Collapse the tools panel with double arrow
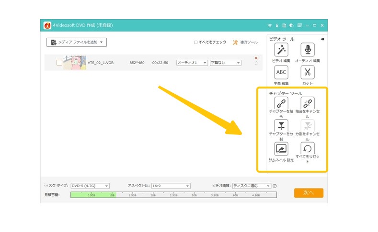This screenshot has height=232, width=378. click(x=322, y=39)
